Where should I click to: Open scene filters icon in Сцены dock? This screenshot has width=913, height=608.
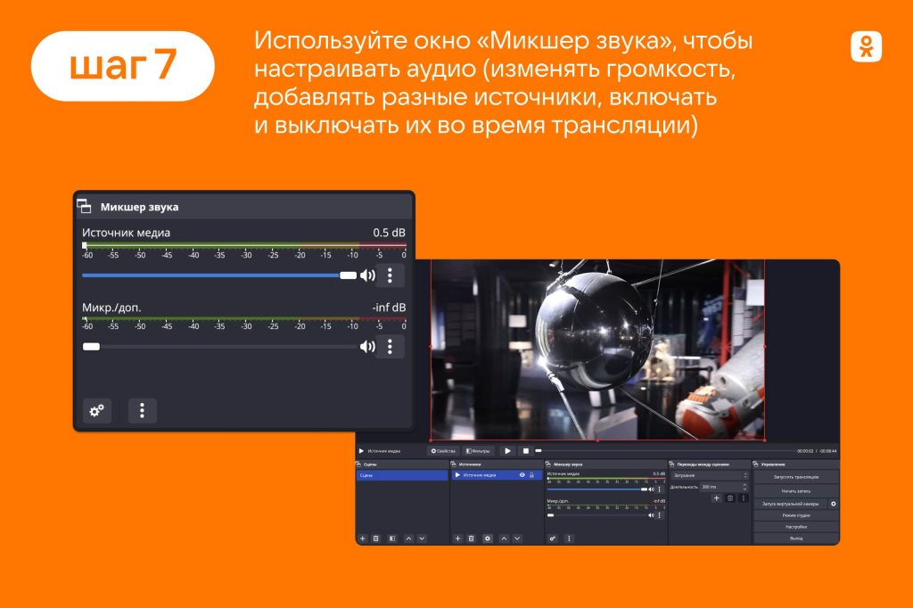coord(392,538)
